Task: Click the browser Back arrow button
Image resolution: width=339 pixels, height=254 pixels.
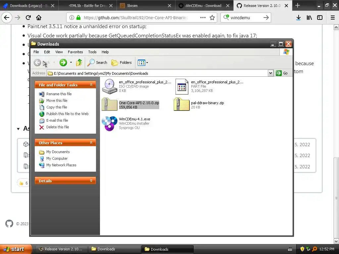Action: tap(7, 18)
